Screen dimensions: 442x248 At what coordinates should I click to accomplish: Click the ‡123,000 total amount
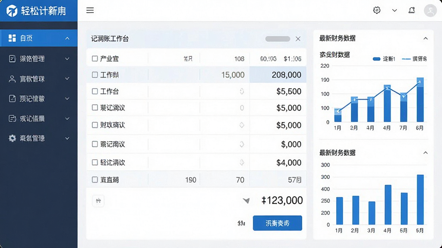(x=282, y=200)
